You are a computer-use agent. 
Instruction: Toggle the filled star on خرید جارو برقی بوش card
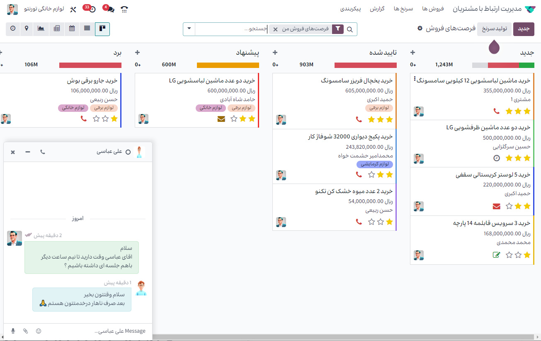(114, 119)
